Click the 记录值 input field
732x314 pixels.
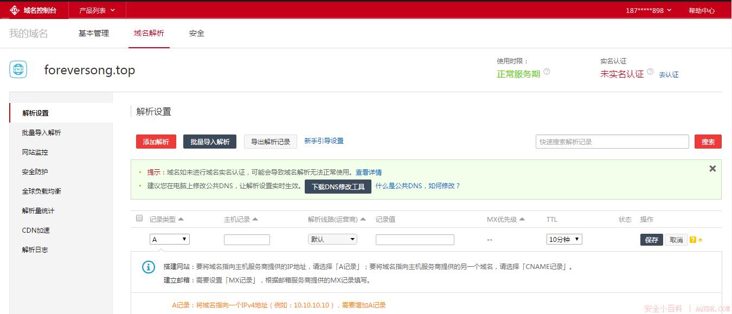415,240
